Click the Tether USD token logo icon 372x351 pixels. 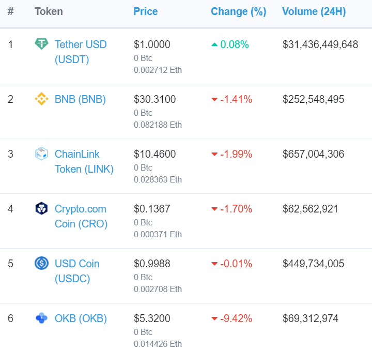point(41,44)
